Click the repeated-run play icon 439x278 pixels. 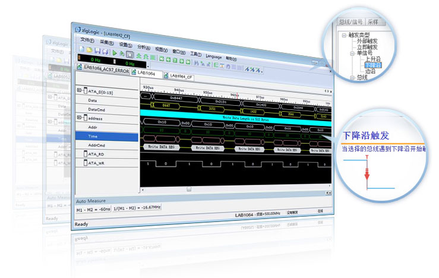coord(122,53)
